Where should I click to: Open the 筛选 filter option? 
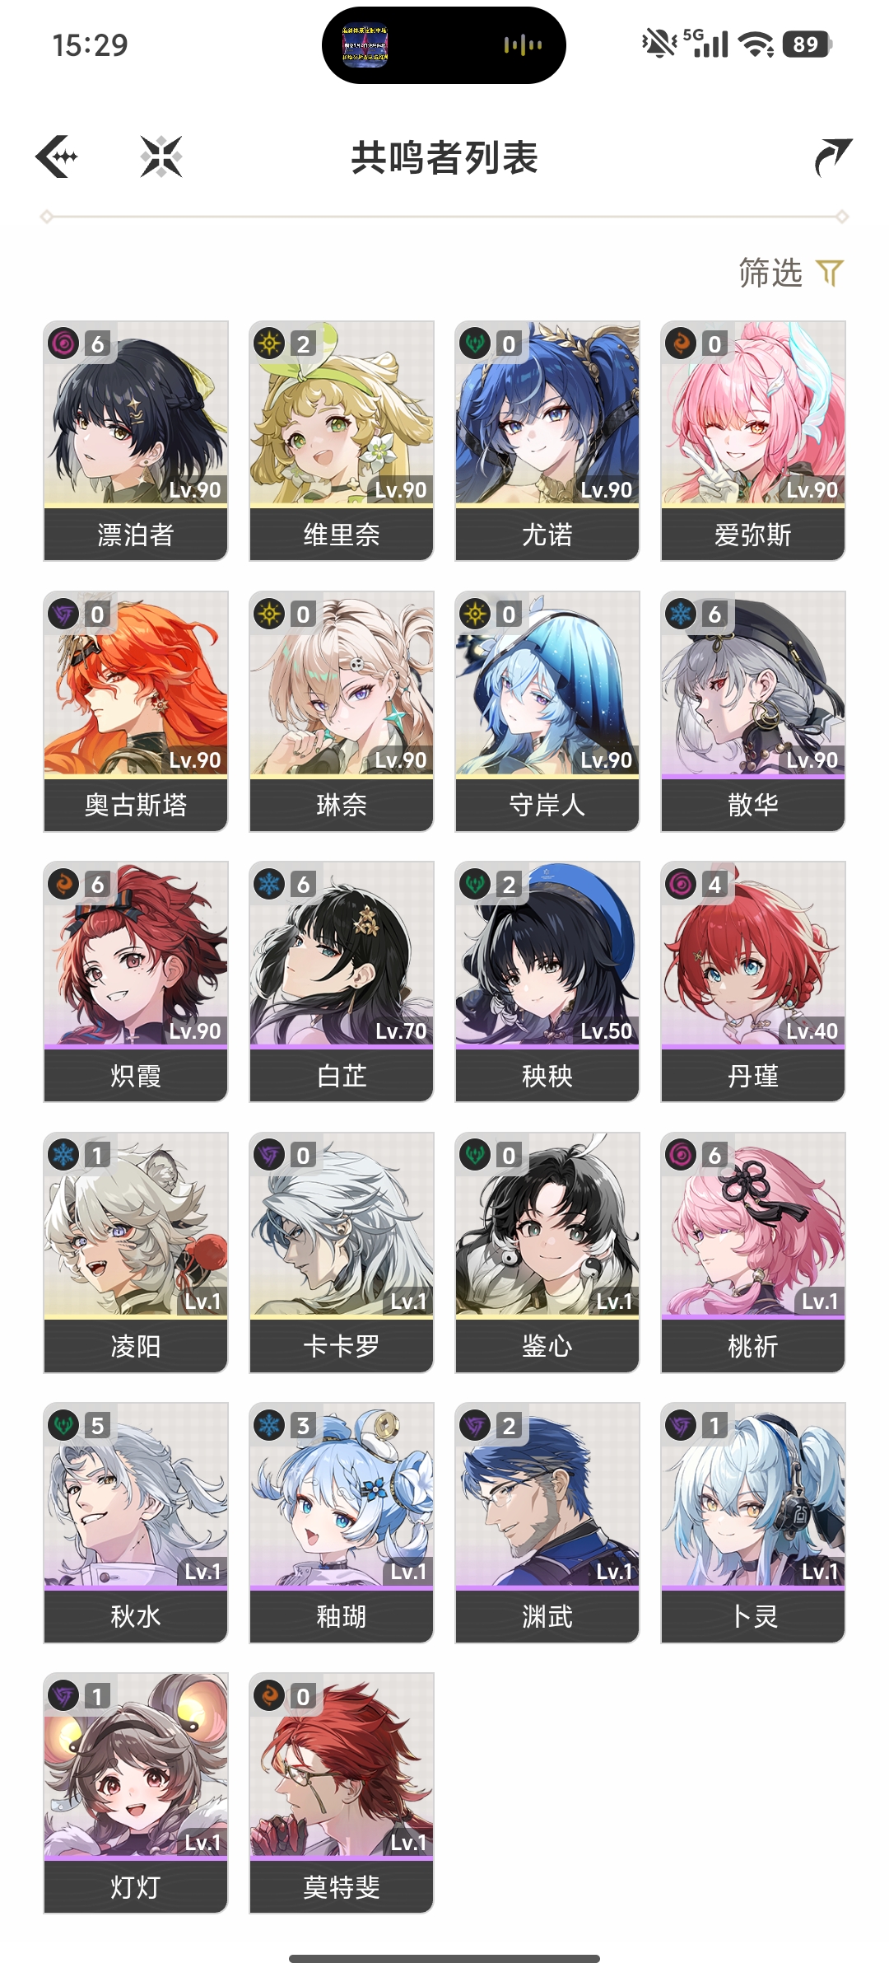click(770, 273)
